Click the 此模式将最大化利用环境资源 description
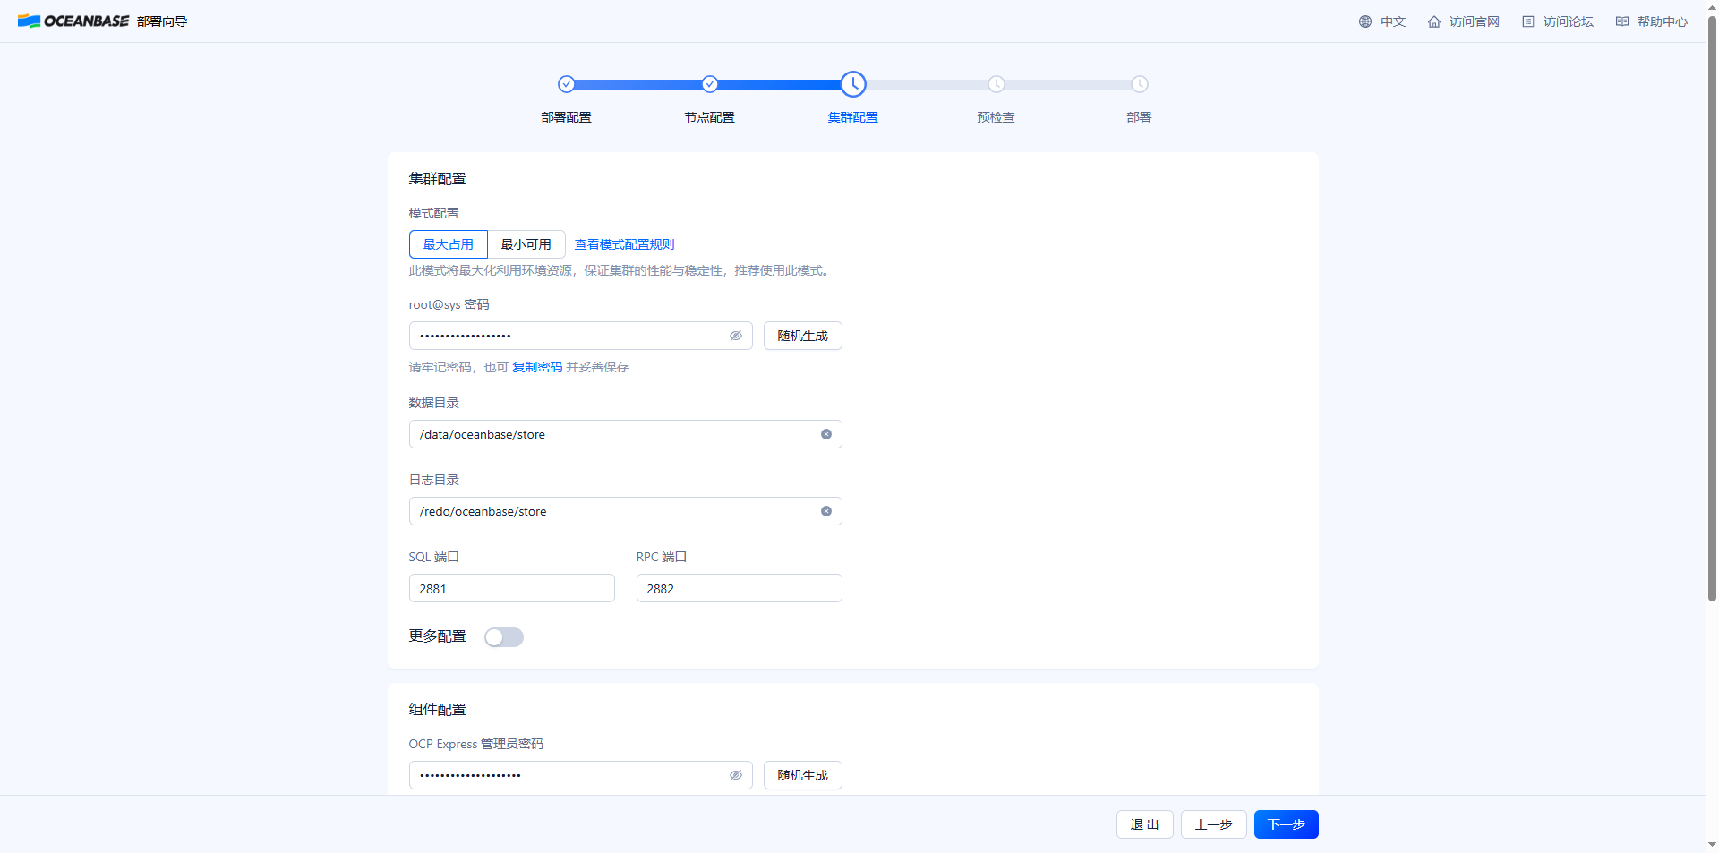1719x853 pixels. pos(620,270)
